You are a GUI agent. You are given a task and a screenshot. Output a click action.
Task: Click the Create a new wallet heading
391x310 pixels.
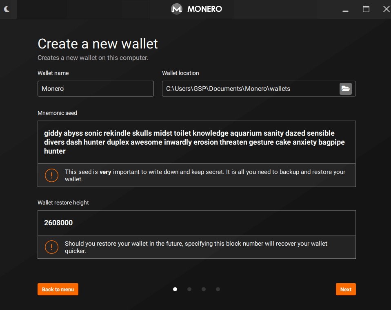[98, 44]
